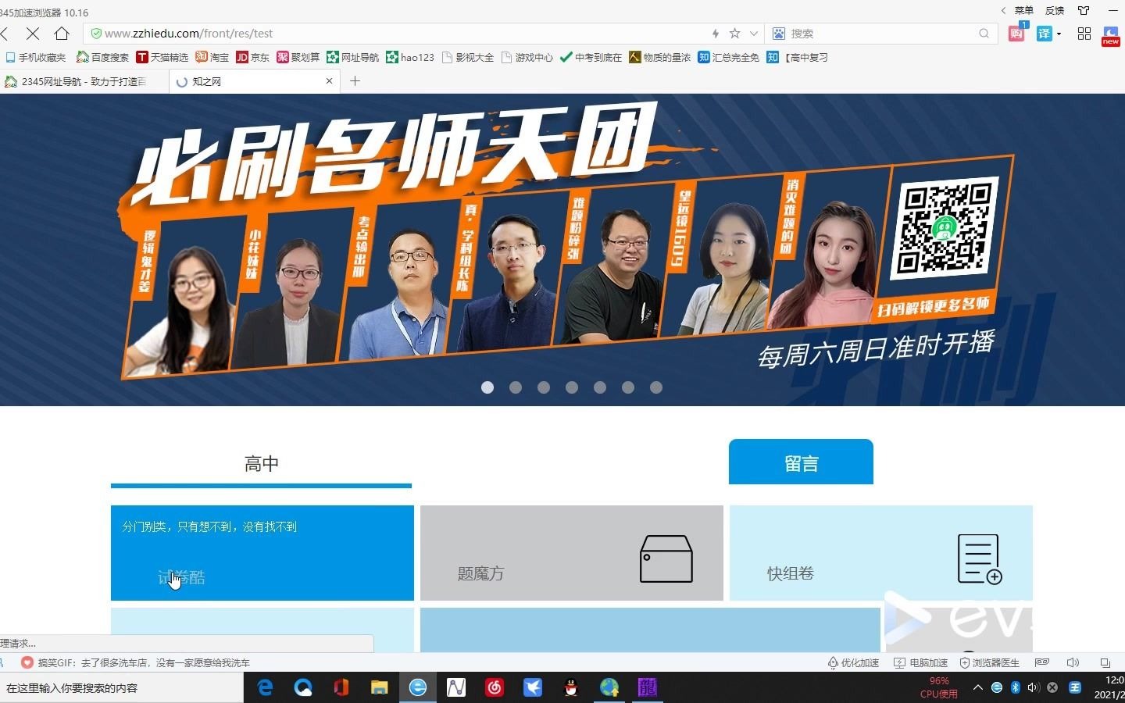Open NetEase Cloud Music from taskbar

point(494,687)
